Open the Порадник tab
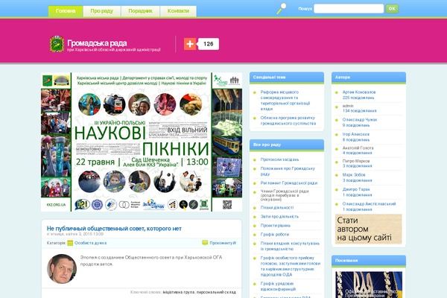 coord(140,11)
